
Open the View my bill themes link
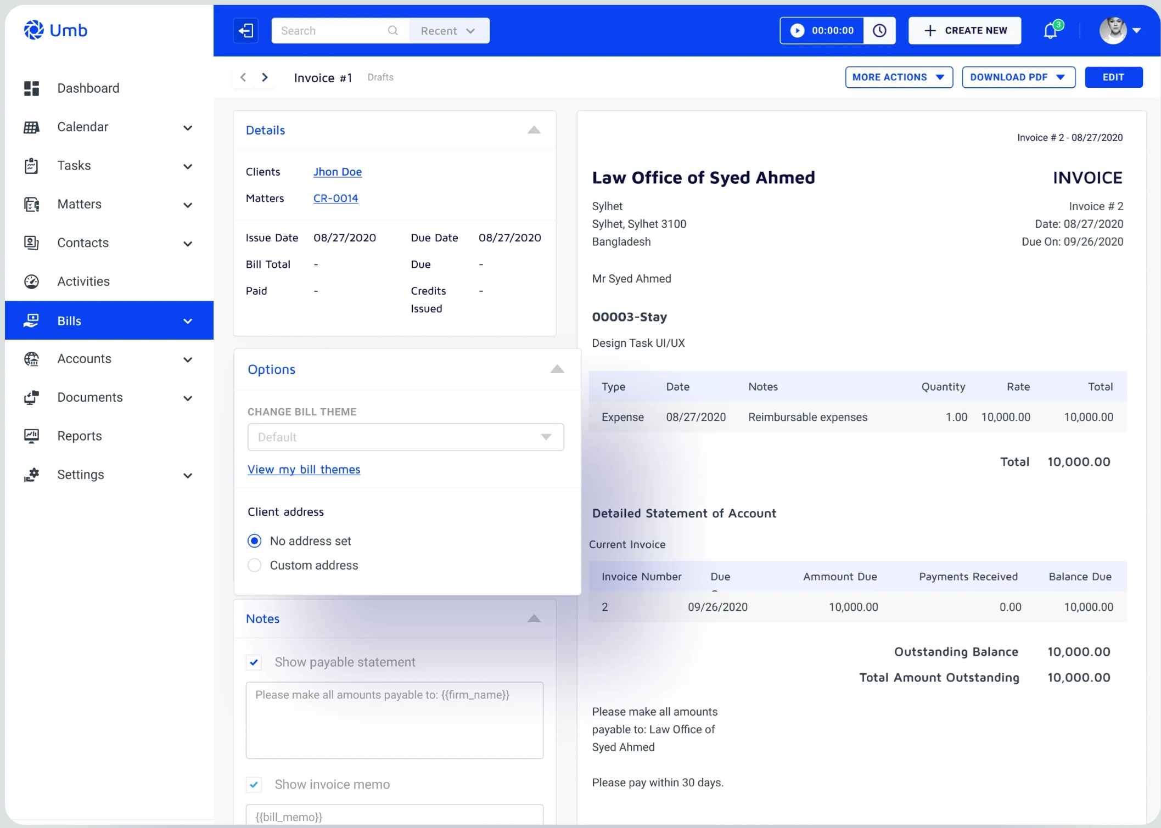304,470
